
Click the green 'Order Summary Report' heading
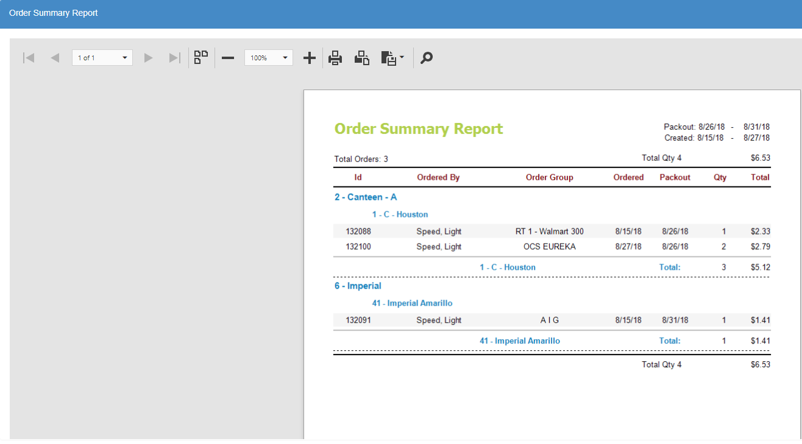(419, 129)
